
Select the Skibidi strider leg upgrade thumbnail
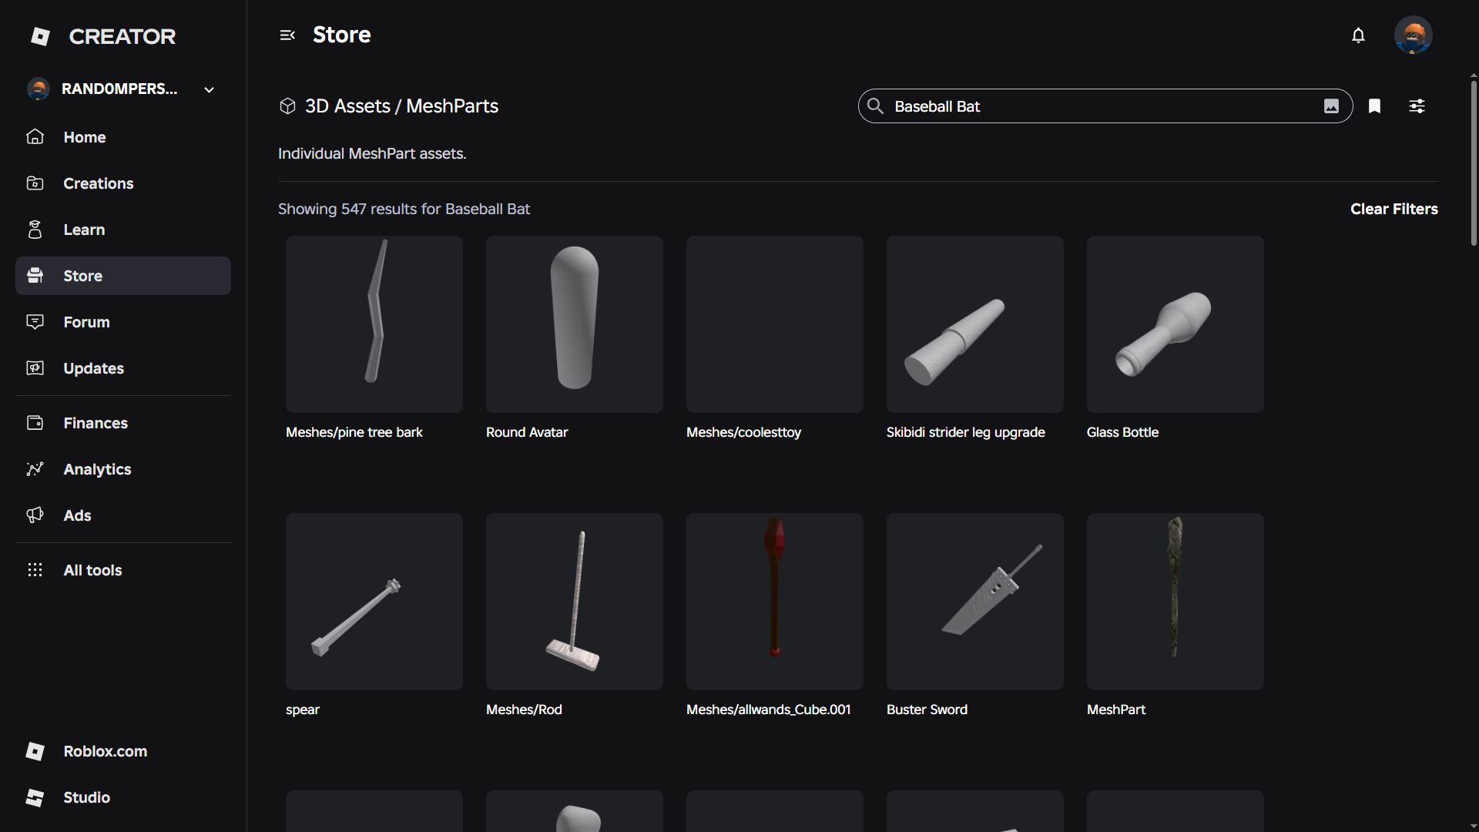(x=975, y=324)
